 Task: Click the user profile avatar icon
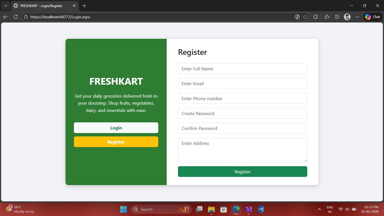tap(347, 17)
